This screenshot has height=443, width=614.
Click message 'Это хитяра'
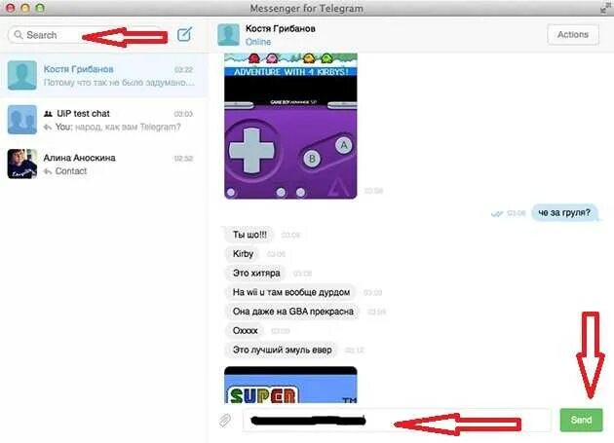[256, 274]
